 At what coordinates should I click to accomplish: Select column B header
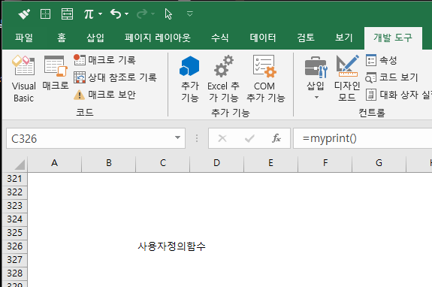click(x=109, y=163)
